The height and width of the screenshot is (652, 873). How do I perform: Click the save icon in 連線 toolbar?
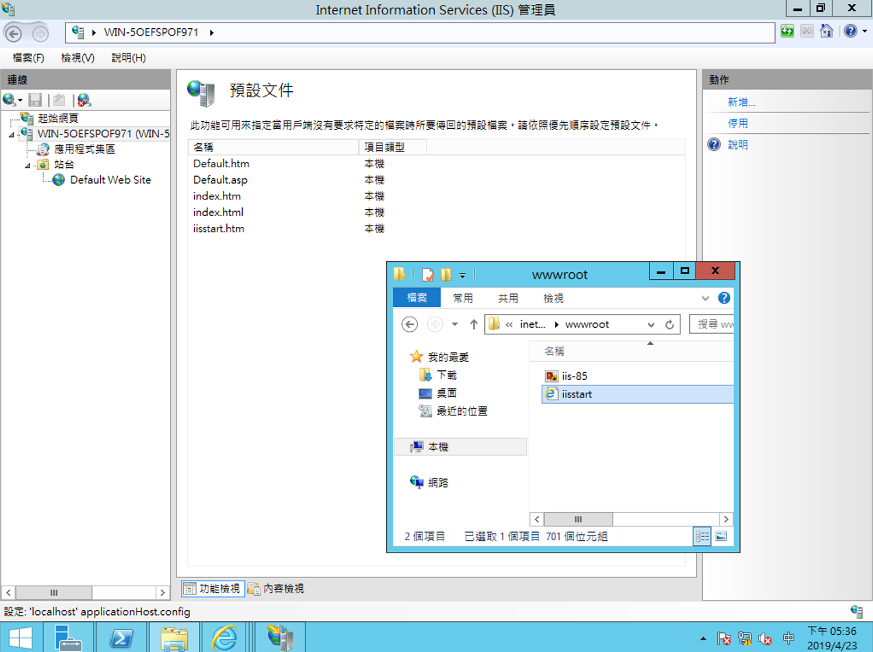tap(35, 100)
